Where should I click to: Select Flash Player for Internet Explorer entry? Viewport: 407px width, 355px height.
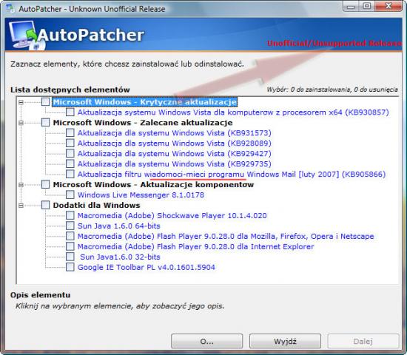click(195, 246)
